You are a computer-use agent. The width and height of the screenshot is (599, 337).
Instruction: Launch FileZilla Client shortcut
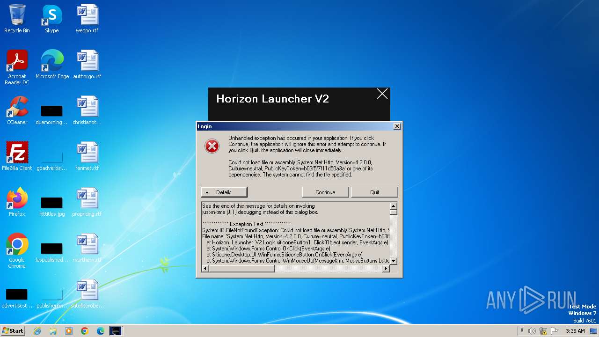[17, 156]
